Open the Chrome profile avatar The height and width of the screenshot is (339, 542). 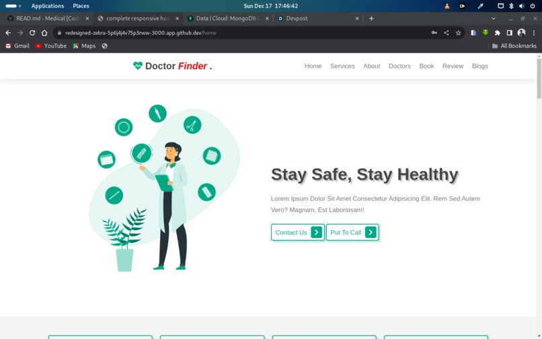coord(521,33)
